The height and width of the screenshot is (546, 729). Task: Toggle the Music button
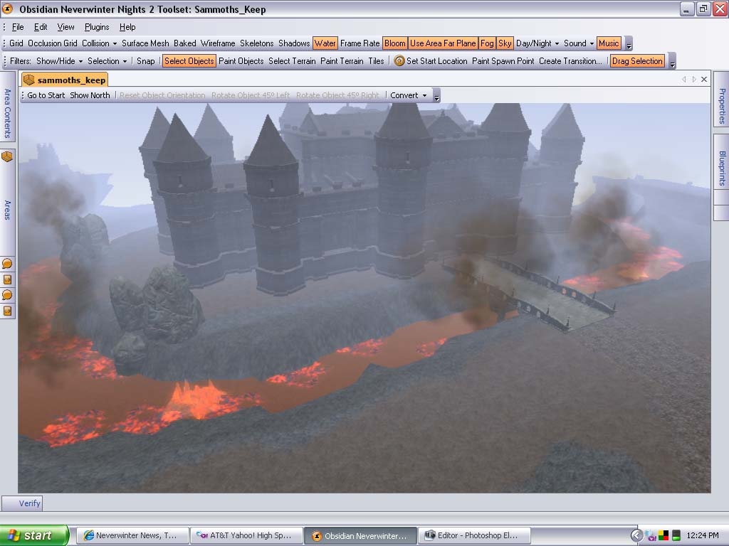pos(609,43)
